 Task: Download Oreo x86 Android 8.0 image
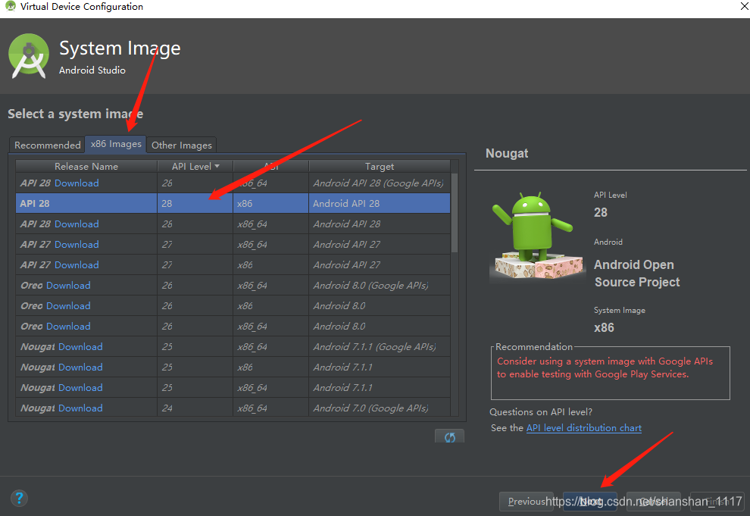coord(68,306)
